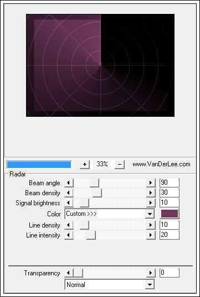Increase Beam angle with right arrow
Viewport: 200px width, 297px height.
point(151,183)
